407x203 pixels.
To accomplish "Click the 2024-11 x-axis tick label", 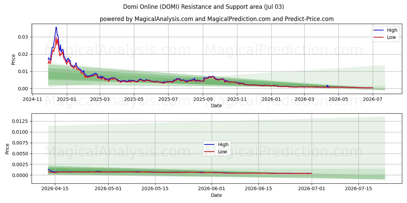I will pyautogui.click(x=33, y=99).
